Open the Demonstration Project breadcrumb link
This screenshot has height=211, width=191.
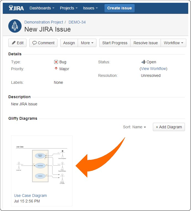tap(44, 22)
